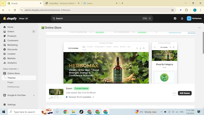
Task: Select the Online Store sales channel
Action: pyautogui.click(x=13, y=73)
